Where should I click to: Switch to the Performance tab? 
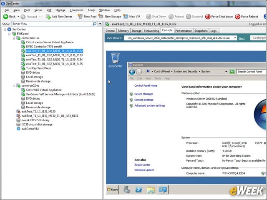(x=184, y=30)
